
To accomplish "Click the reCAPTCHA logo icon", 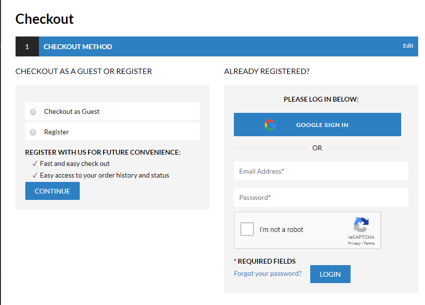I will 361,225.
